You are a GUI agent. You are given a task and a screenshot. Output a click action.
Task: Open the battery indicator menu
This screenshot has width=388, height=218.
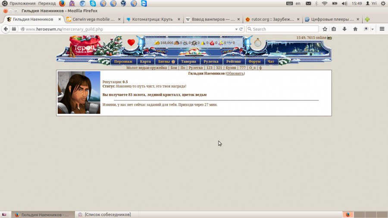335,3
